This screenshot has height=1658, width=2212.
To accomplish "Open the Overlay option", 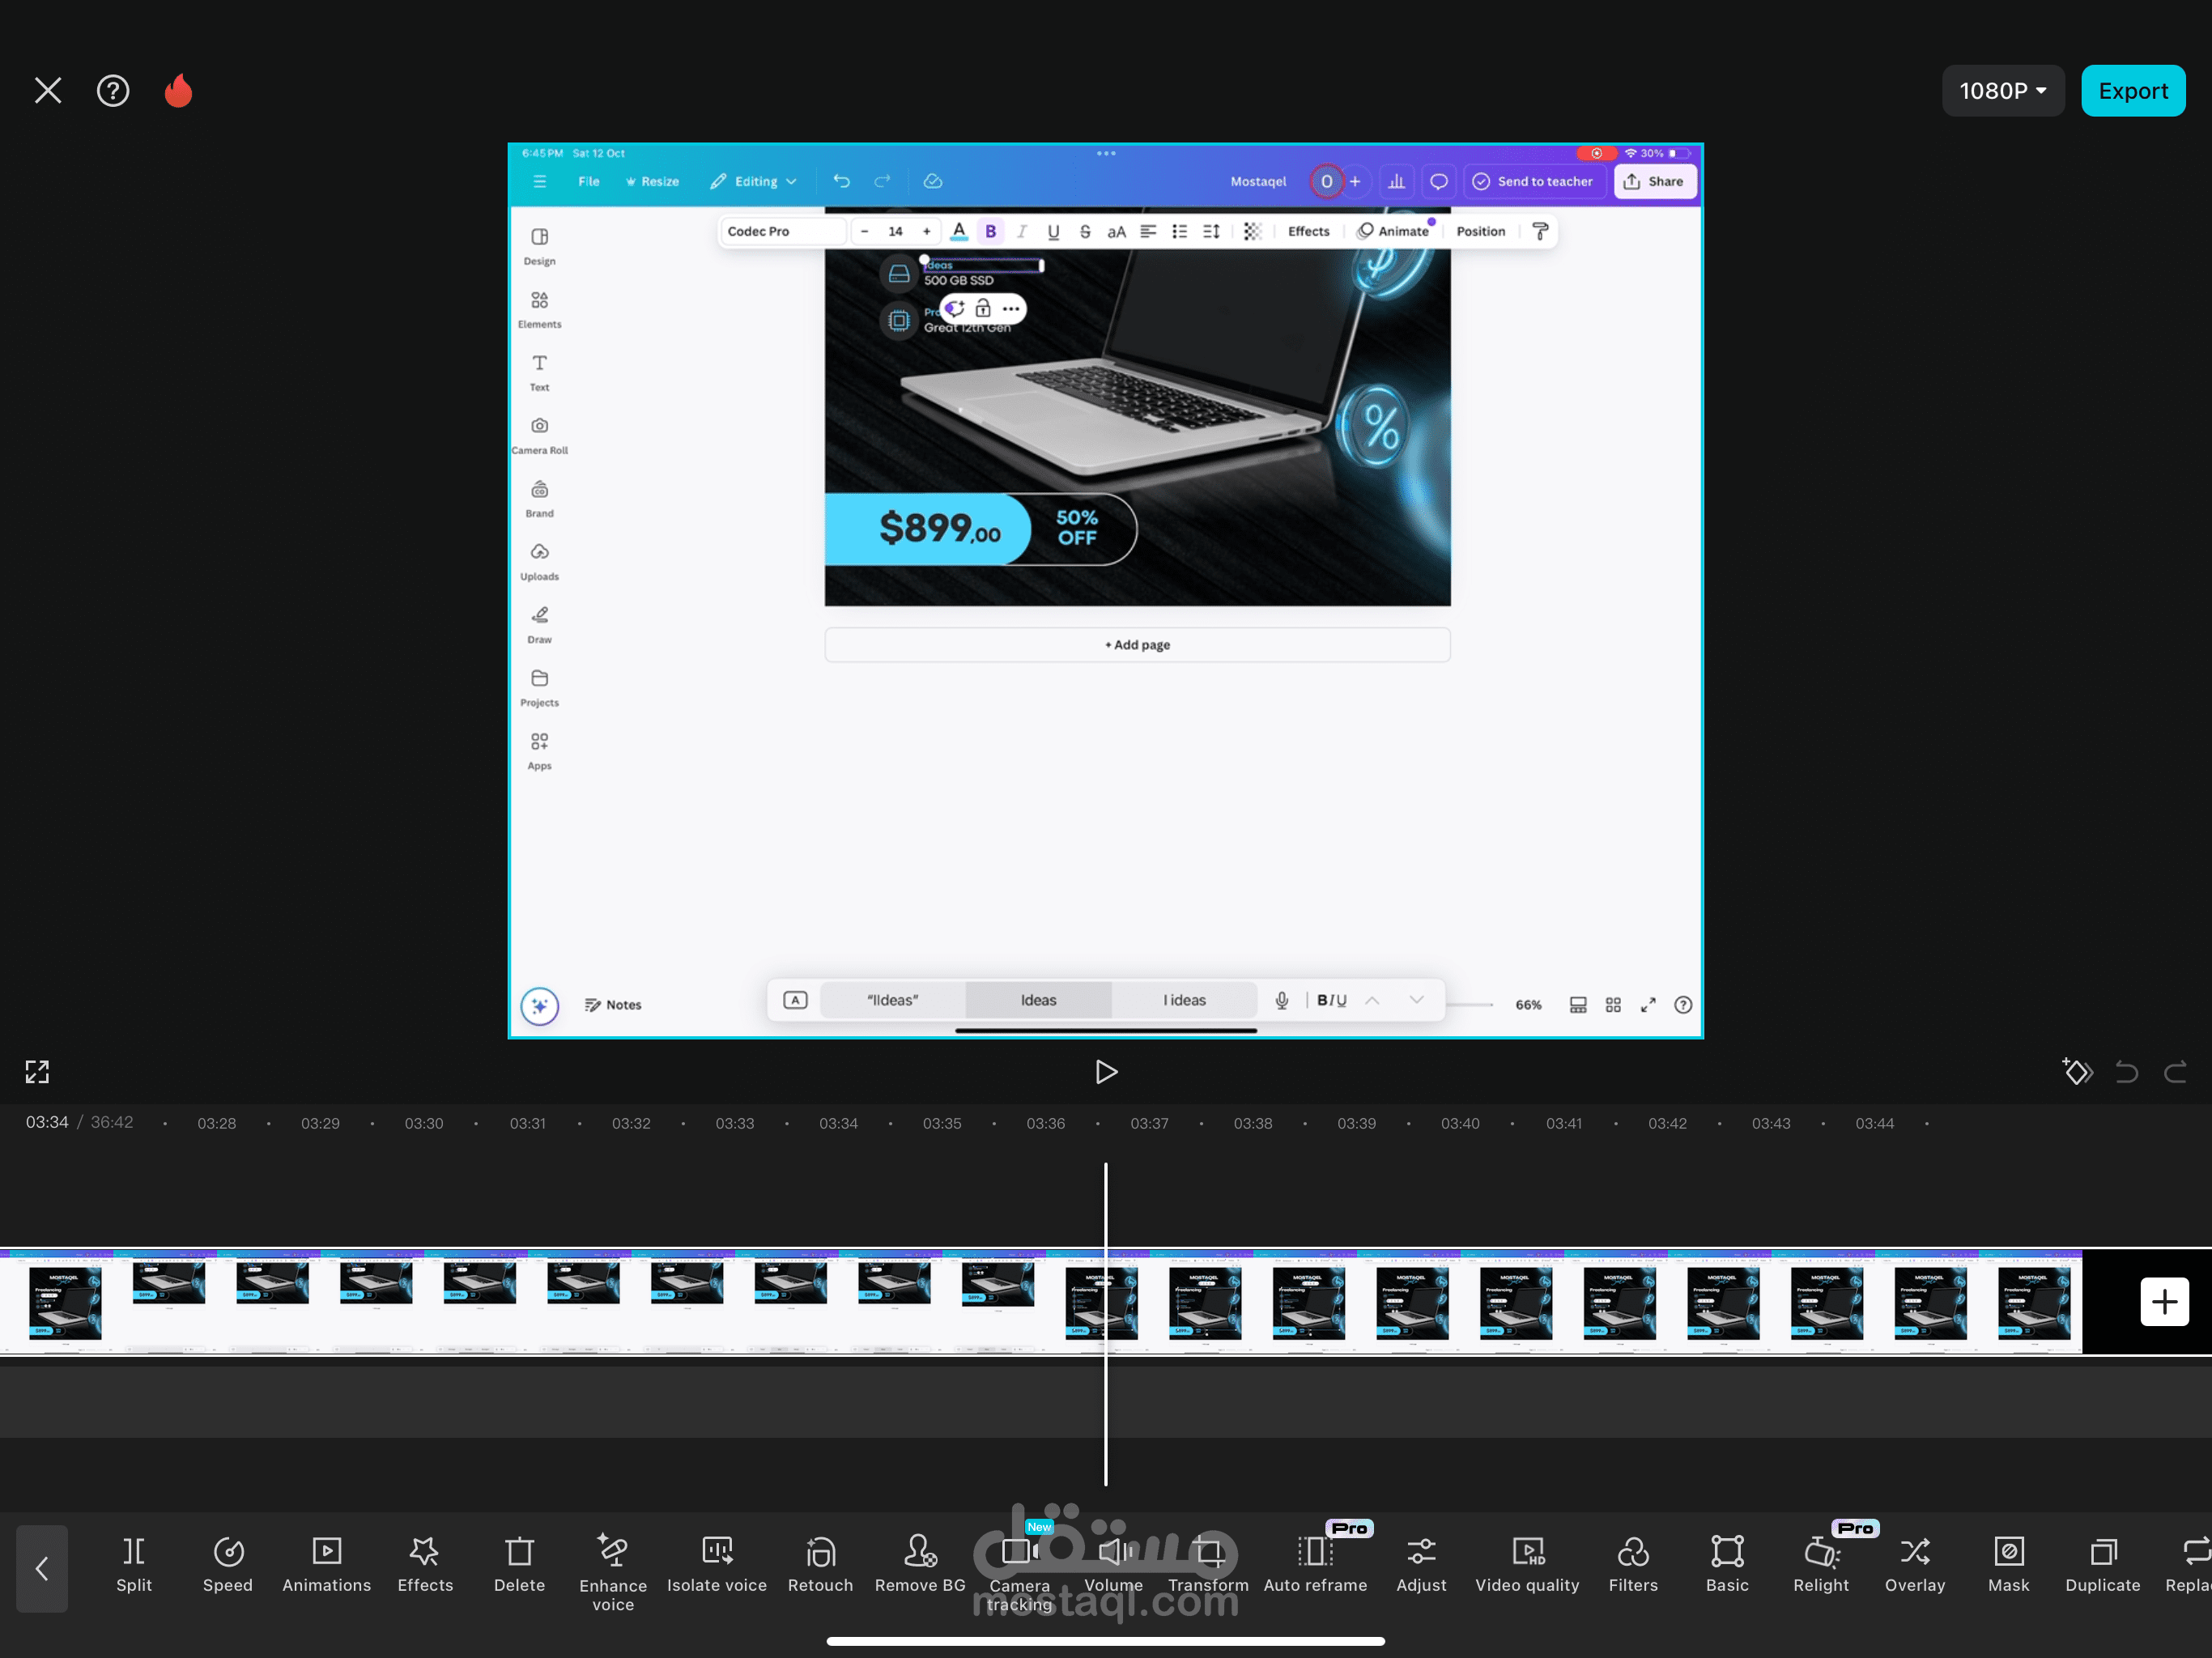I will (x=1914, y=1564).
